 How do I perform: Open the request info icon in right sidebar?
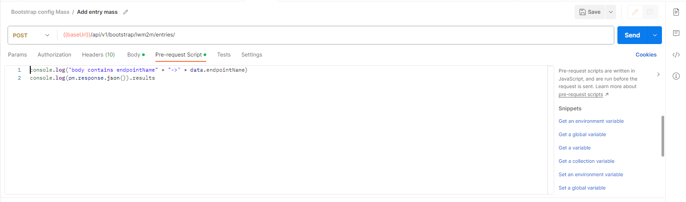(x=676, y=76)
